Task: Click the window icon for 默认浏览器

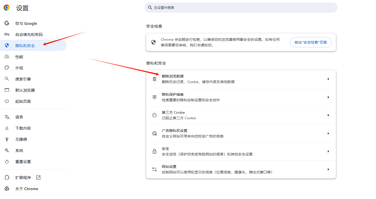Action: click(7, 90)
